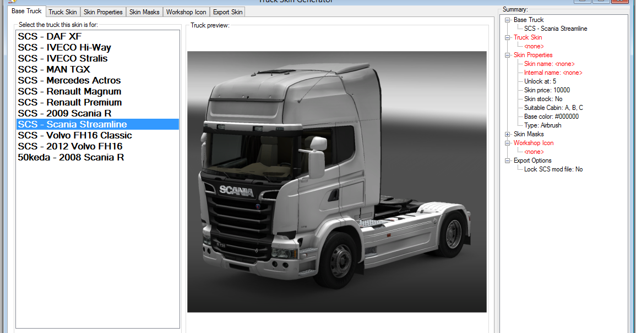Image resolution: width=636 pixels, height=333 pixels.
Task: Select SCS - Renault Magnum in list
Action: [69, 91]
